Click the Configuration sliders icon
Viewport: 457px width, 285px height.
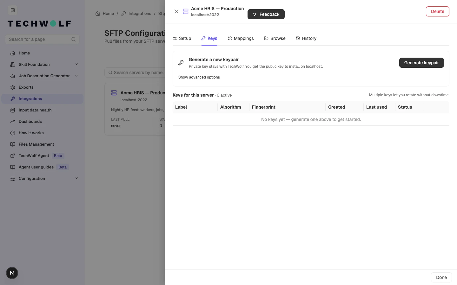click(13, 179)
